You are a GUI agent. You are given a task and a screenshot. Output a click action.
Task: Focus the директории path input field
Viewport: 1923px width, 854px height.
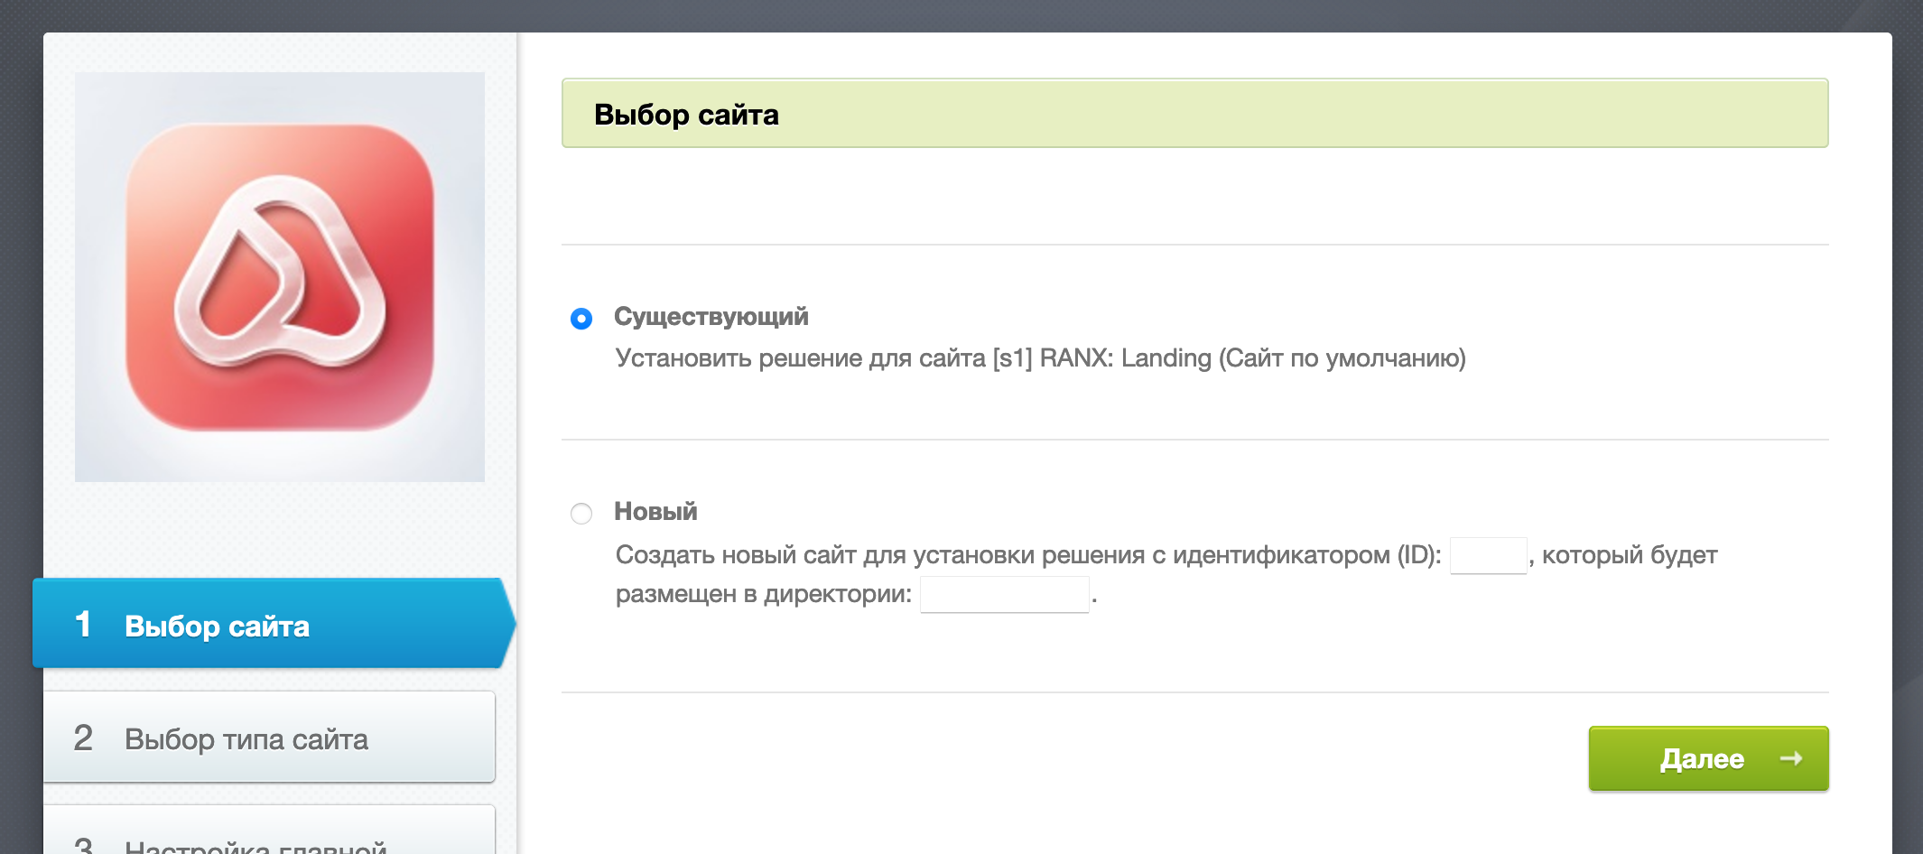pyautogui.click(x=1004, y=594)
